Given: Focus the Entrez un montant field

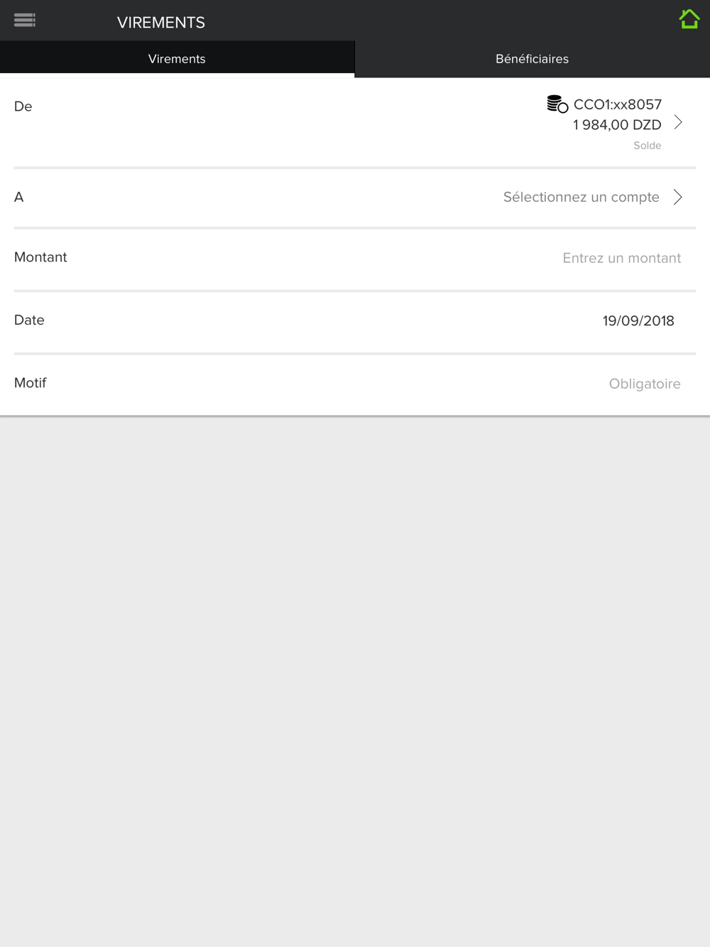Looking at the screenshot, I should [x=621, y=258].
